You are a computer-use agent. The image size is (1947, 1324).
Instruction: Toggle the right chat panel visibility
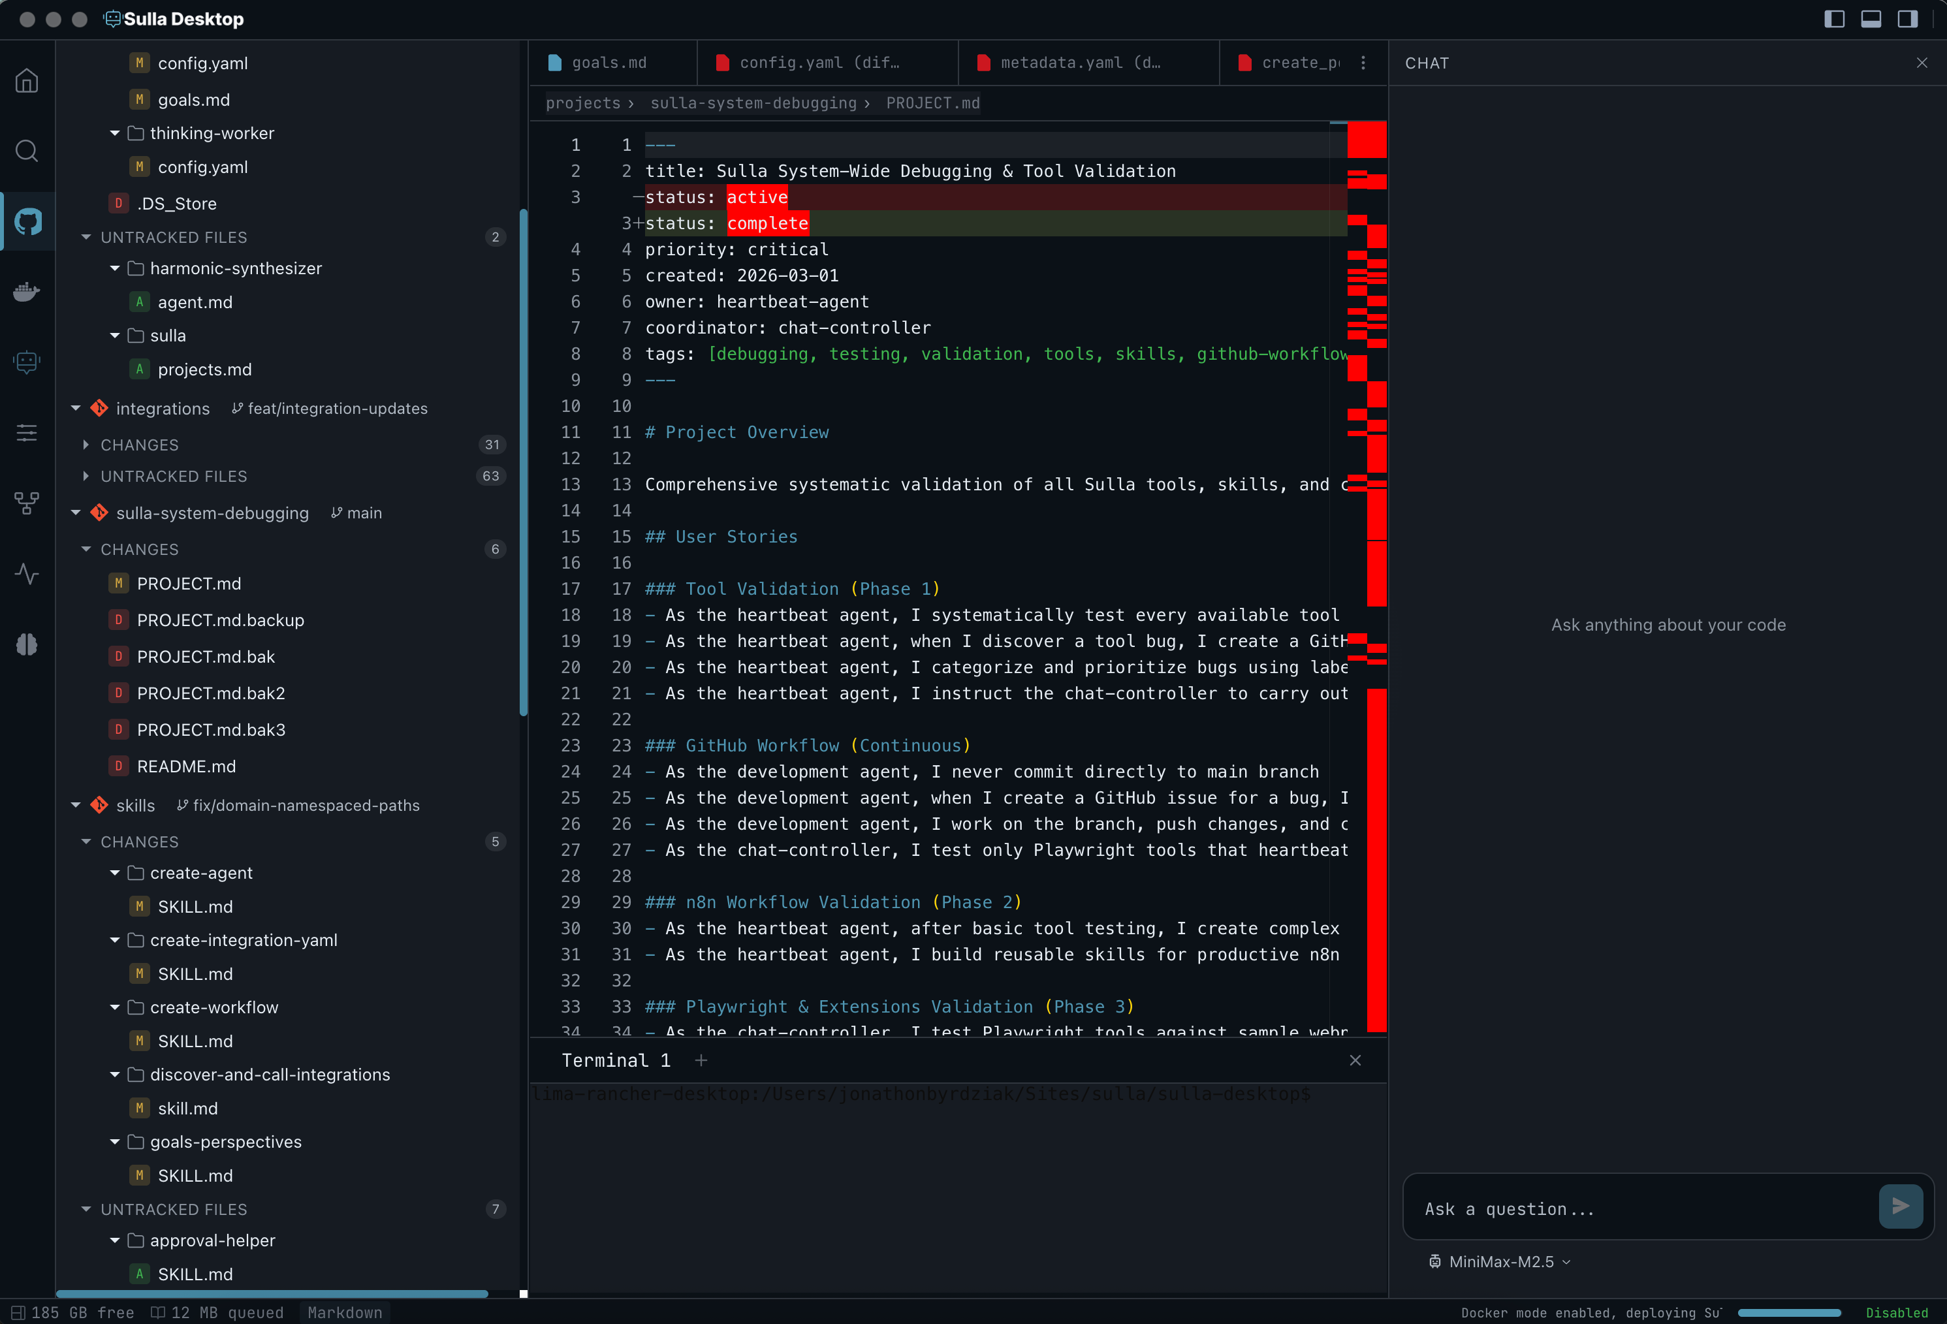click(1908, 18)
